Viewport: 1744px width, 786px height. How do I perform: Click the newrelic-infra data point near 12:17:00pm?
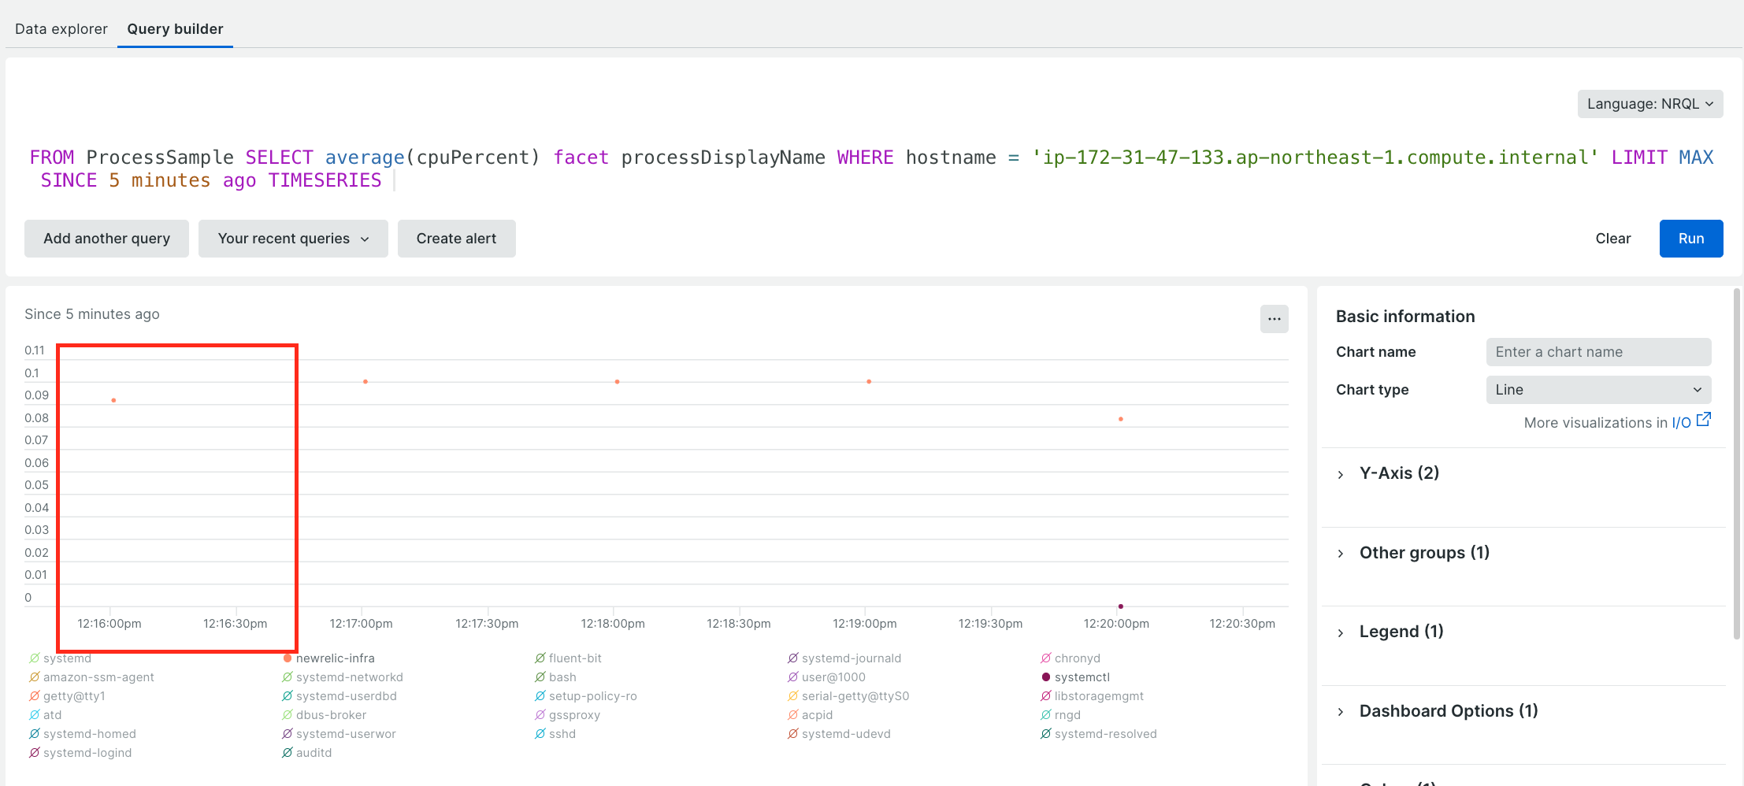pyautogui.click(x=365, y=382)
